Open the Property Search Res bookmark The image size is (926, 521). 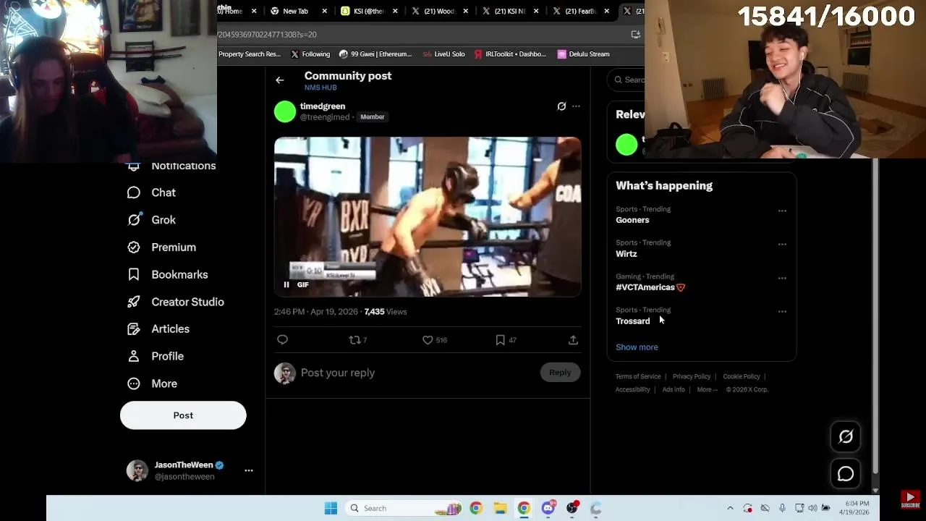(249, 54)
